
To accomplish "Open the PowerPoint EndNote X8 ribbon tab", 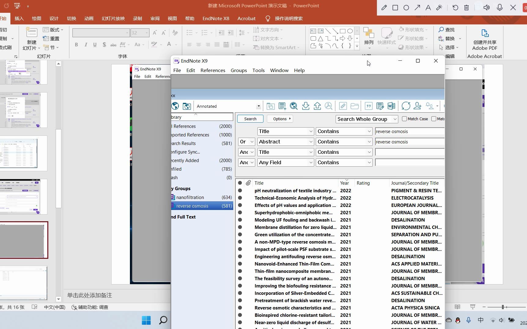I will pos(216,18).
